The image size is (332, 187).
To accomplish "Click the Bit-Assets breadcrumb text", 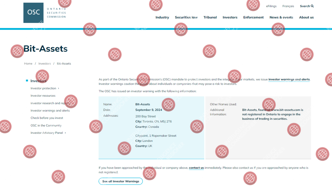I will (x=64, y=64).
